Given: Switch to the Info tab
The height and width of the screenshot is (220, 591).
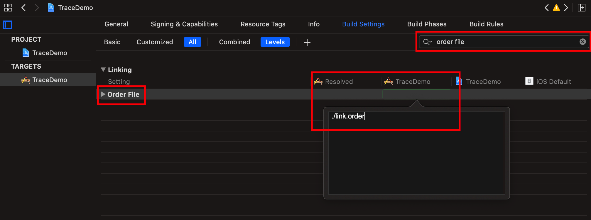Looking at the screenshot, I should click(x=314, y=24).
